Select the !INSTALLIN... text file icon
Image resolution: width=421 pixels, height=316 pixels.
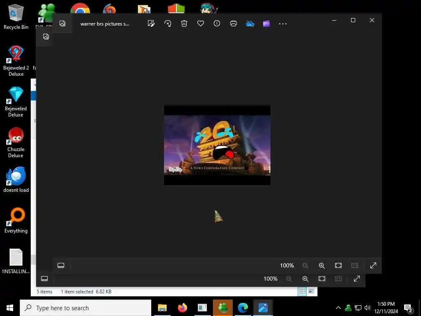coord(16,261)
